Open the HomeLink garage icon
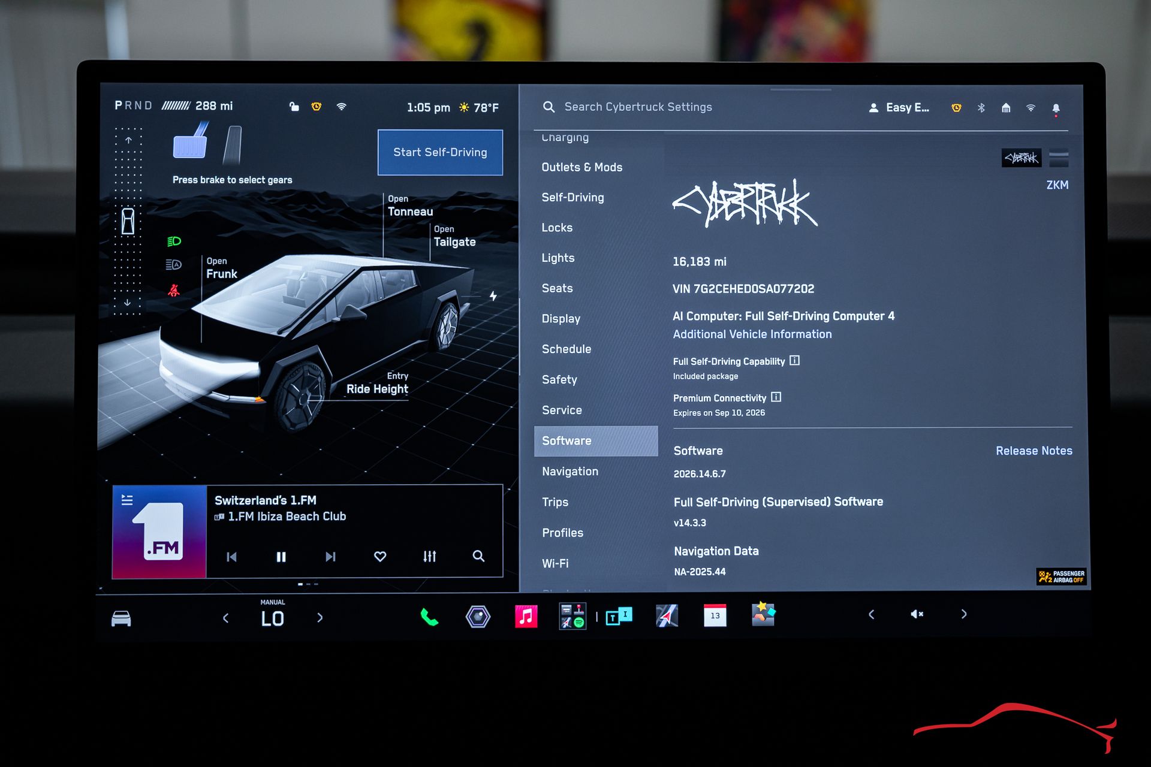The image size is (1151, 767). [x=1006, y=108]
